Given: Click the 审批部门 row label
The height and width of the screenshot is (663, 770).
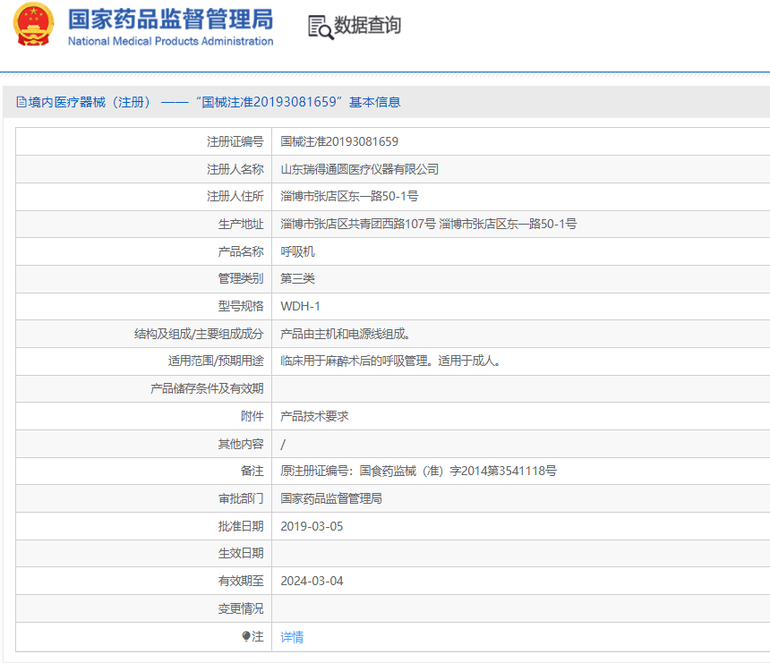Looking at the screenshot, I should [241, 498].
